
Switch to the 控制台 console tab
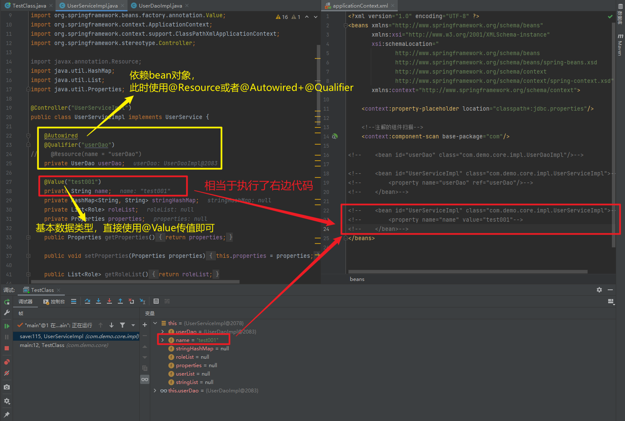click(x=54, y=302)
